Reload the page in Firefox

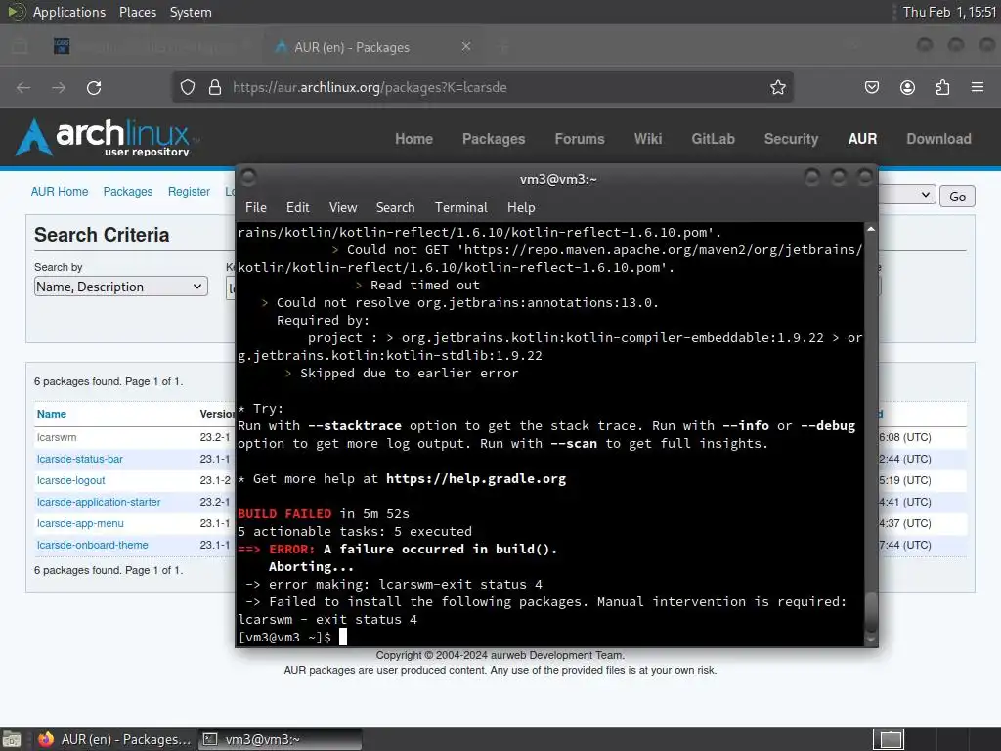94,87
